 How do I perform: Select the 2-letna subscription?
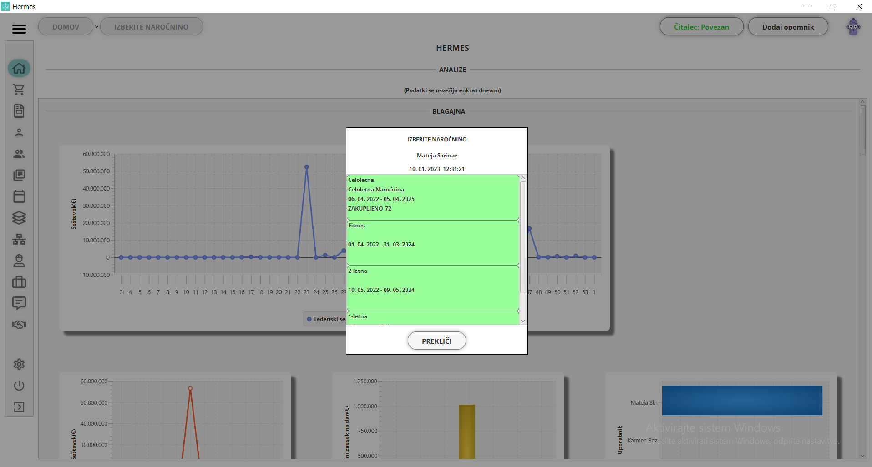tap(433, 288)
